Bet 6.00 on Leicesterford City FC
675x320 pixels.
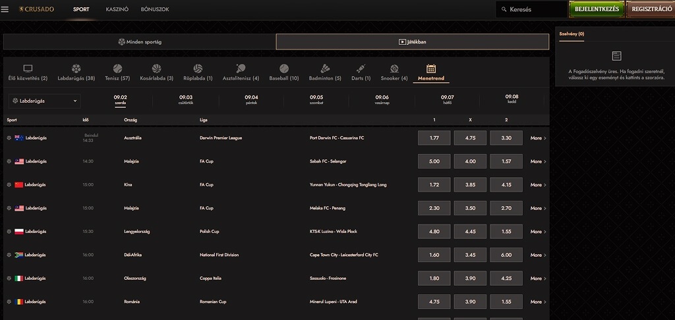click(506, 255)
